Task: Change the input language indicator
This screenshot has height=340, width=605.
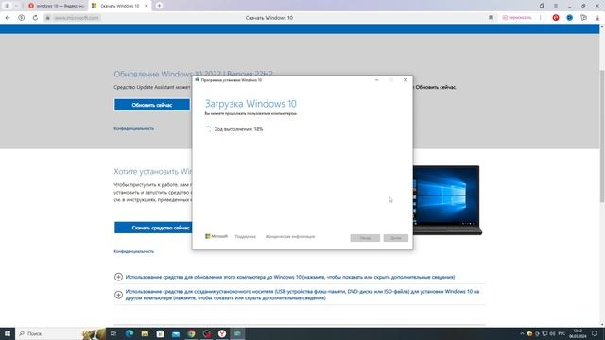Action: [562, 333]
